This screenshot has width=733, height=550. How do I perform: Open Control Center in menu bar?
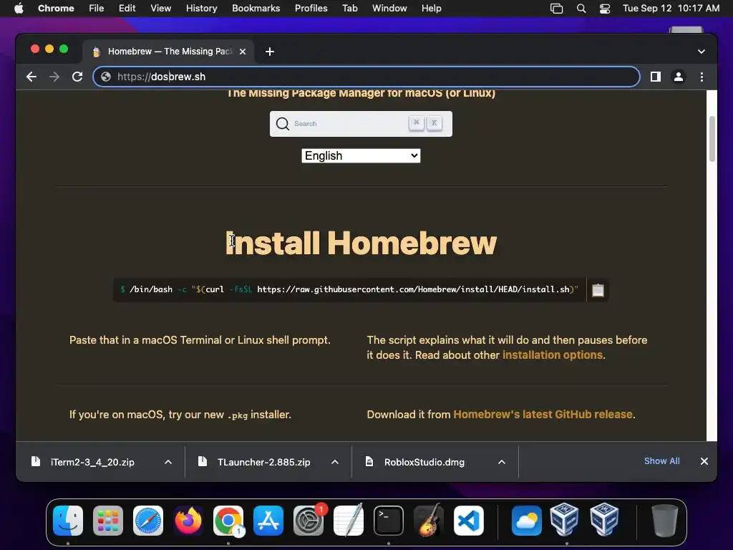tap(604, 9)
